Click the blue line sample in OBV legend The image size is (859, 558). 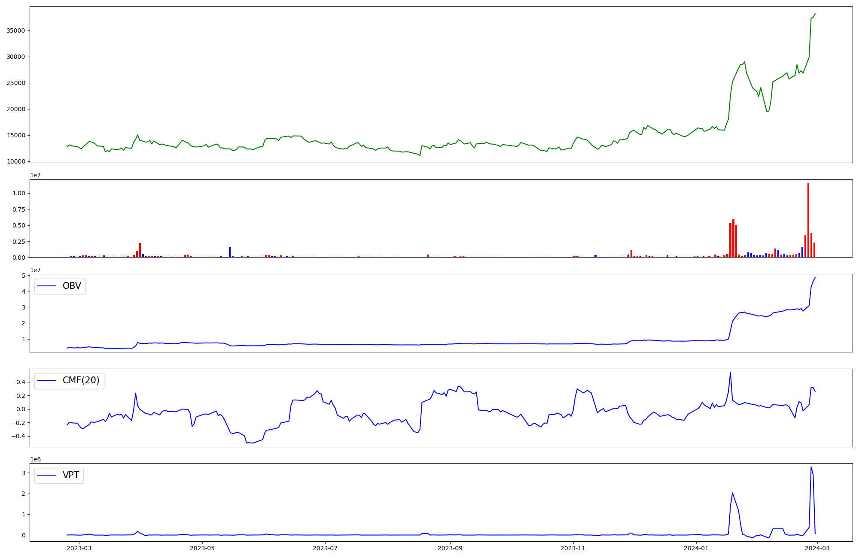[47, 286]
